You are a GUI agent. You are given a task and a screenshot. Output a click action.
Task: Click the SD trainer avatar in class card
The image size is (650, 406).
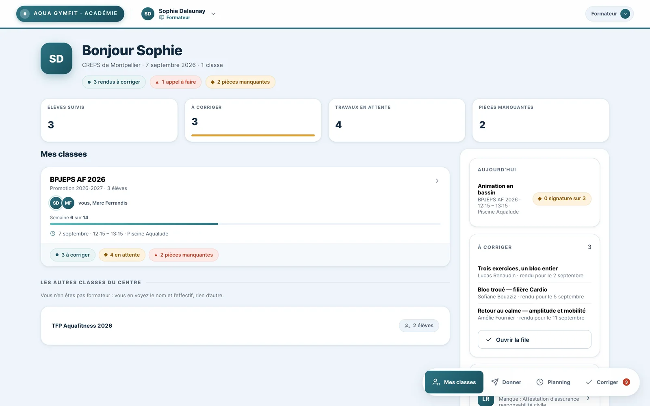tap(56, 203)
